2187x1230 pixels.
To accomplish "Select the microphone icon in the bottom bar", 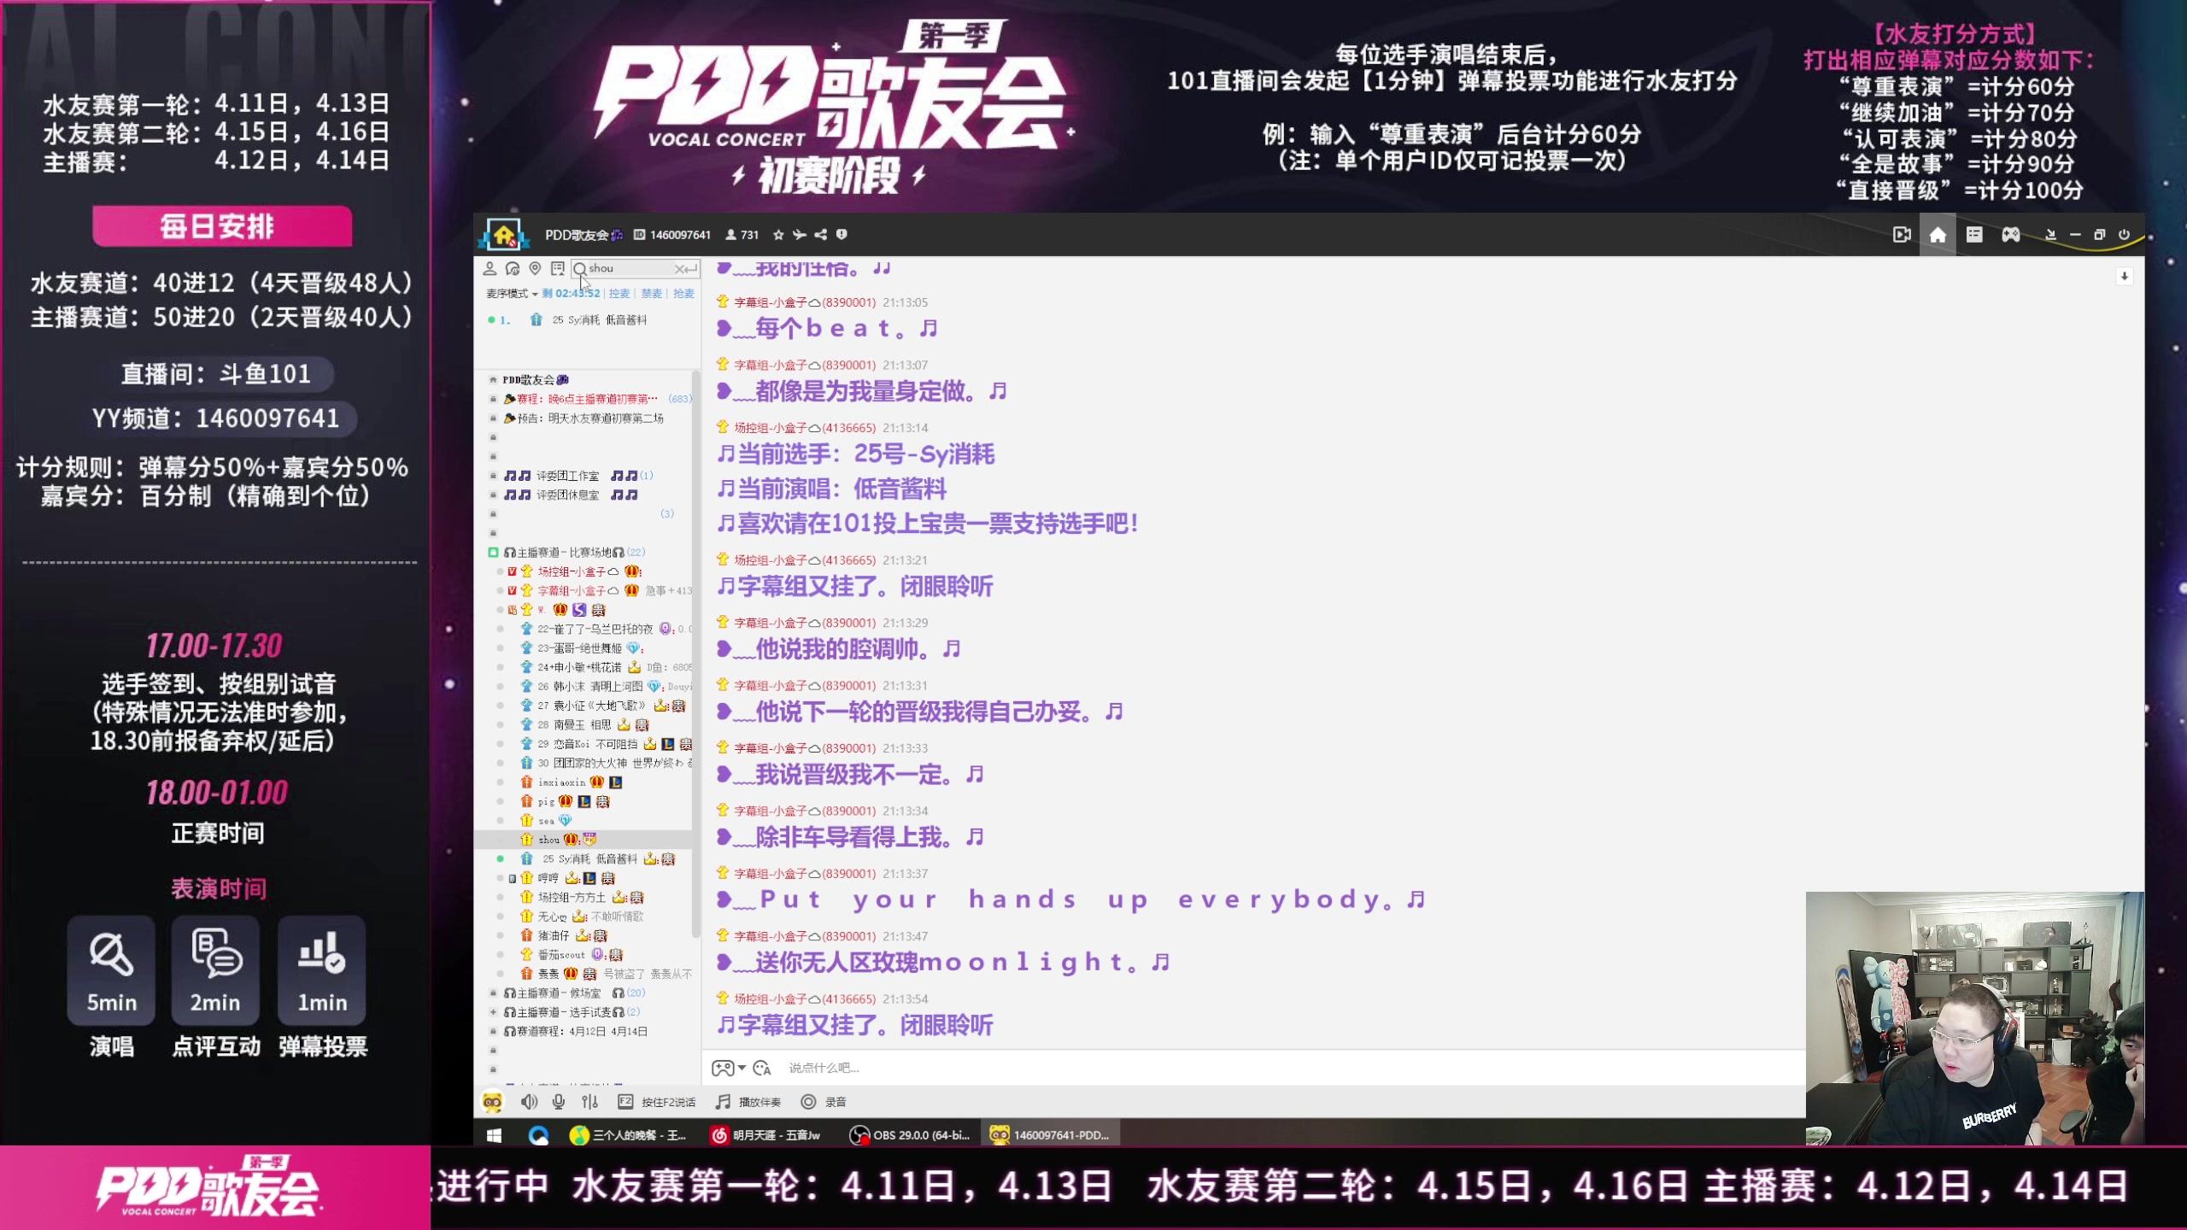I will (x=559, y=1102).
